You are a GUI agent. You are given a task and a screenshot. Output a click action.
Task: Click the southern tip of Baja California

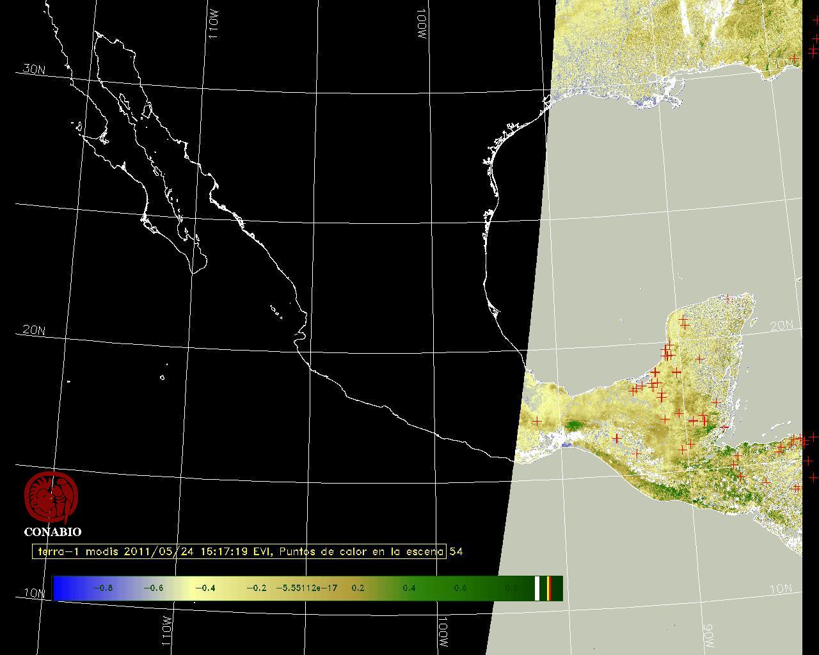pos(193,271)
